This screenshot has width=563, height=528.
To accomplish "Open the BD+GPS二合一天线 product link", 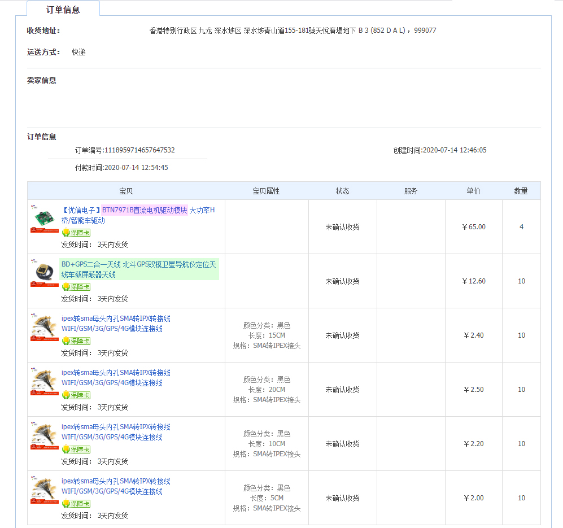I will (x=139, y=269).
